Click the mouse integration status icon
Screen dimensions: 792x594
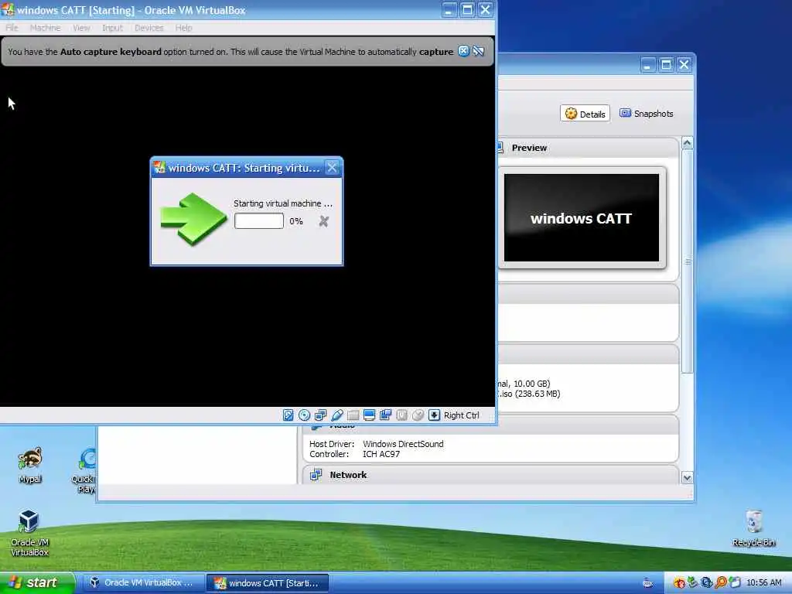(x=418, y=415)
